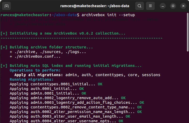Maximize the terminal window

click(x=173, y=6)
